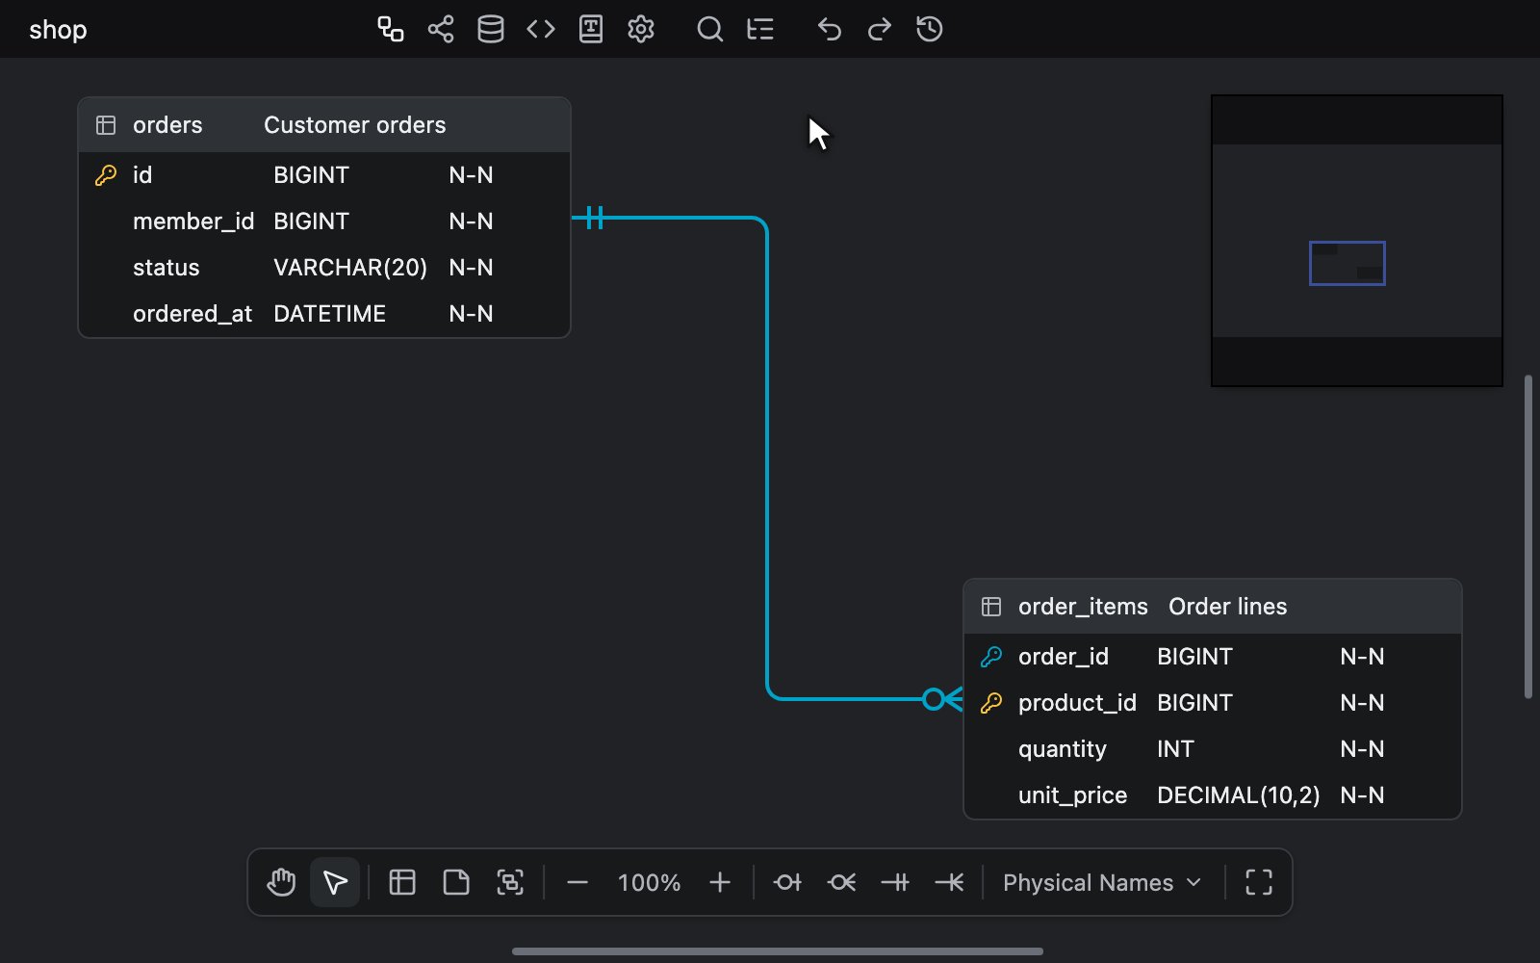Open the code view brackets icon

[541, 29]
